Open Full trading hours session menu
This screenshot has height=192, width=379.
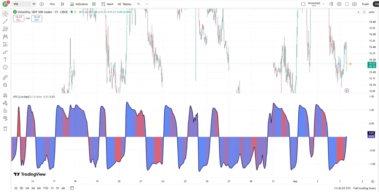pos(365,188)
